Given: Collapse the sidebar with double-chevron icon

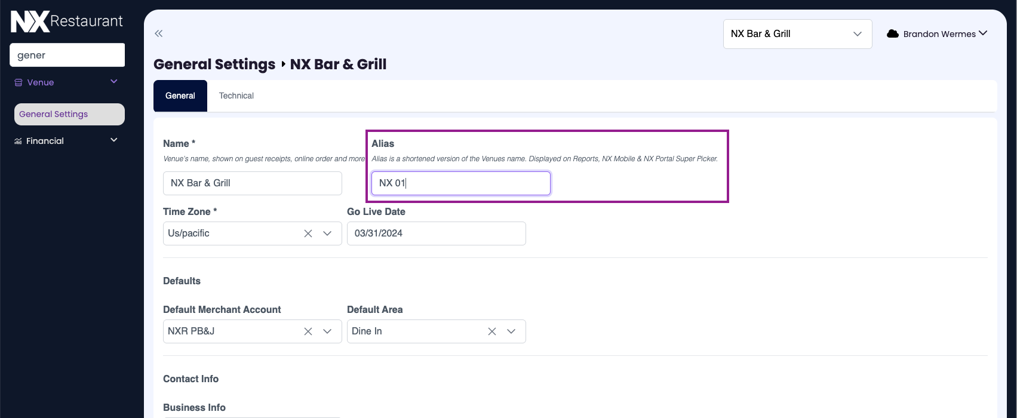Looking at the screenshot, I should (158, 33).
